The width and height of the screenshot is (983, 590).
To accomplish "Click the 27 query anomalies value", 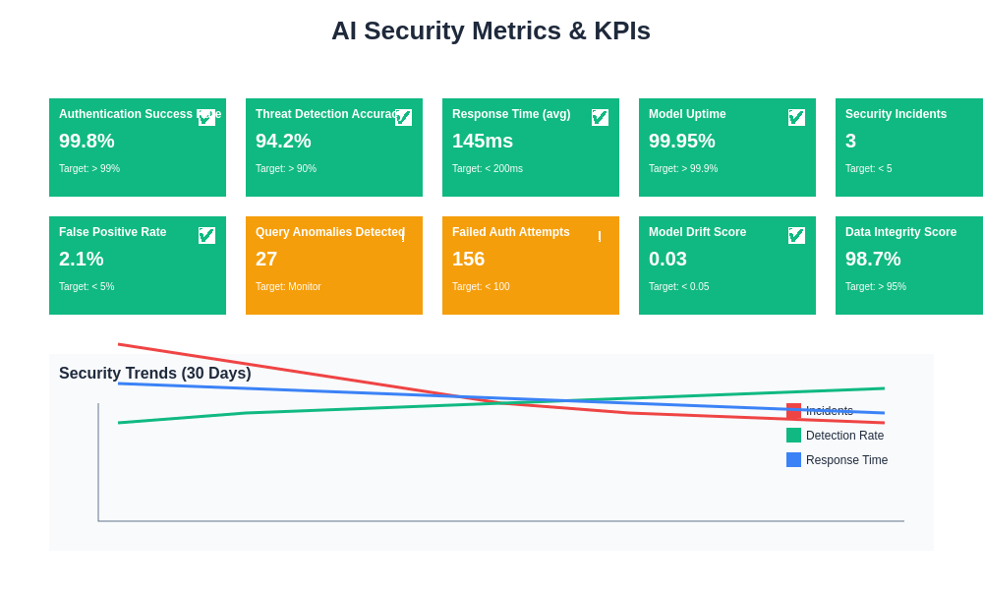I will pos(266,259).
